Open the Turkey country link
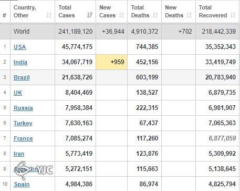 tap(23, 123)
